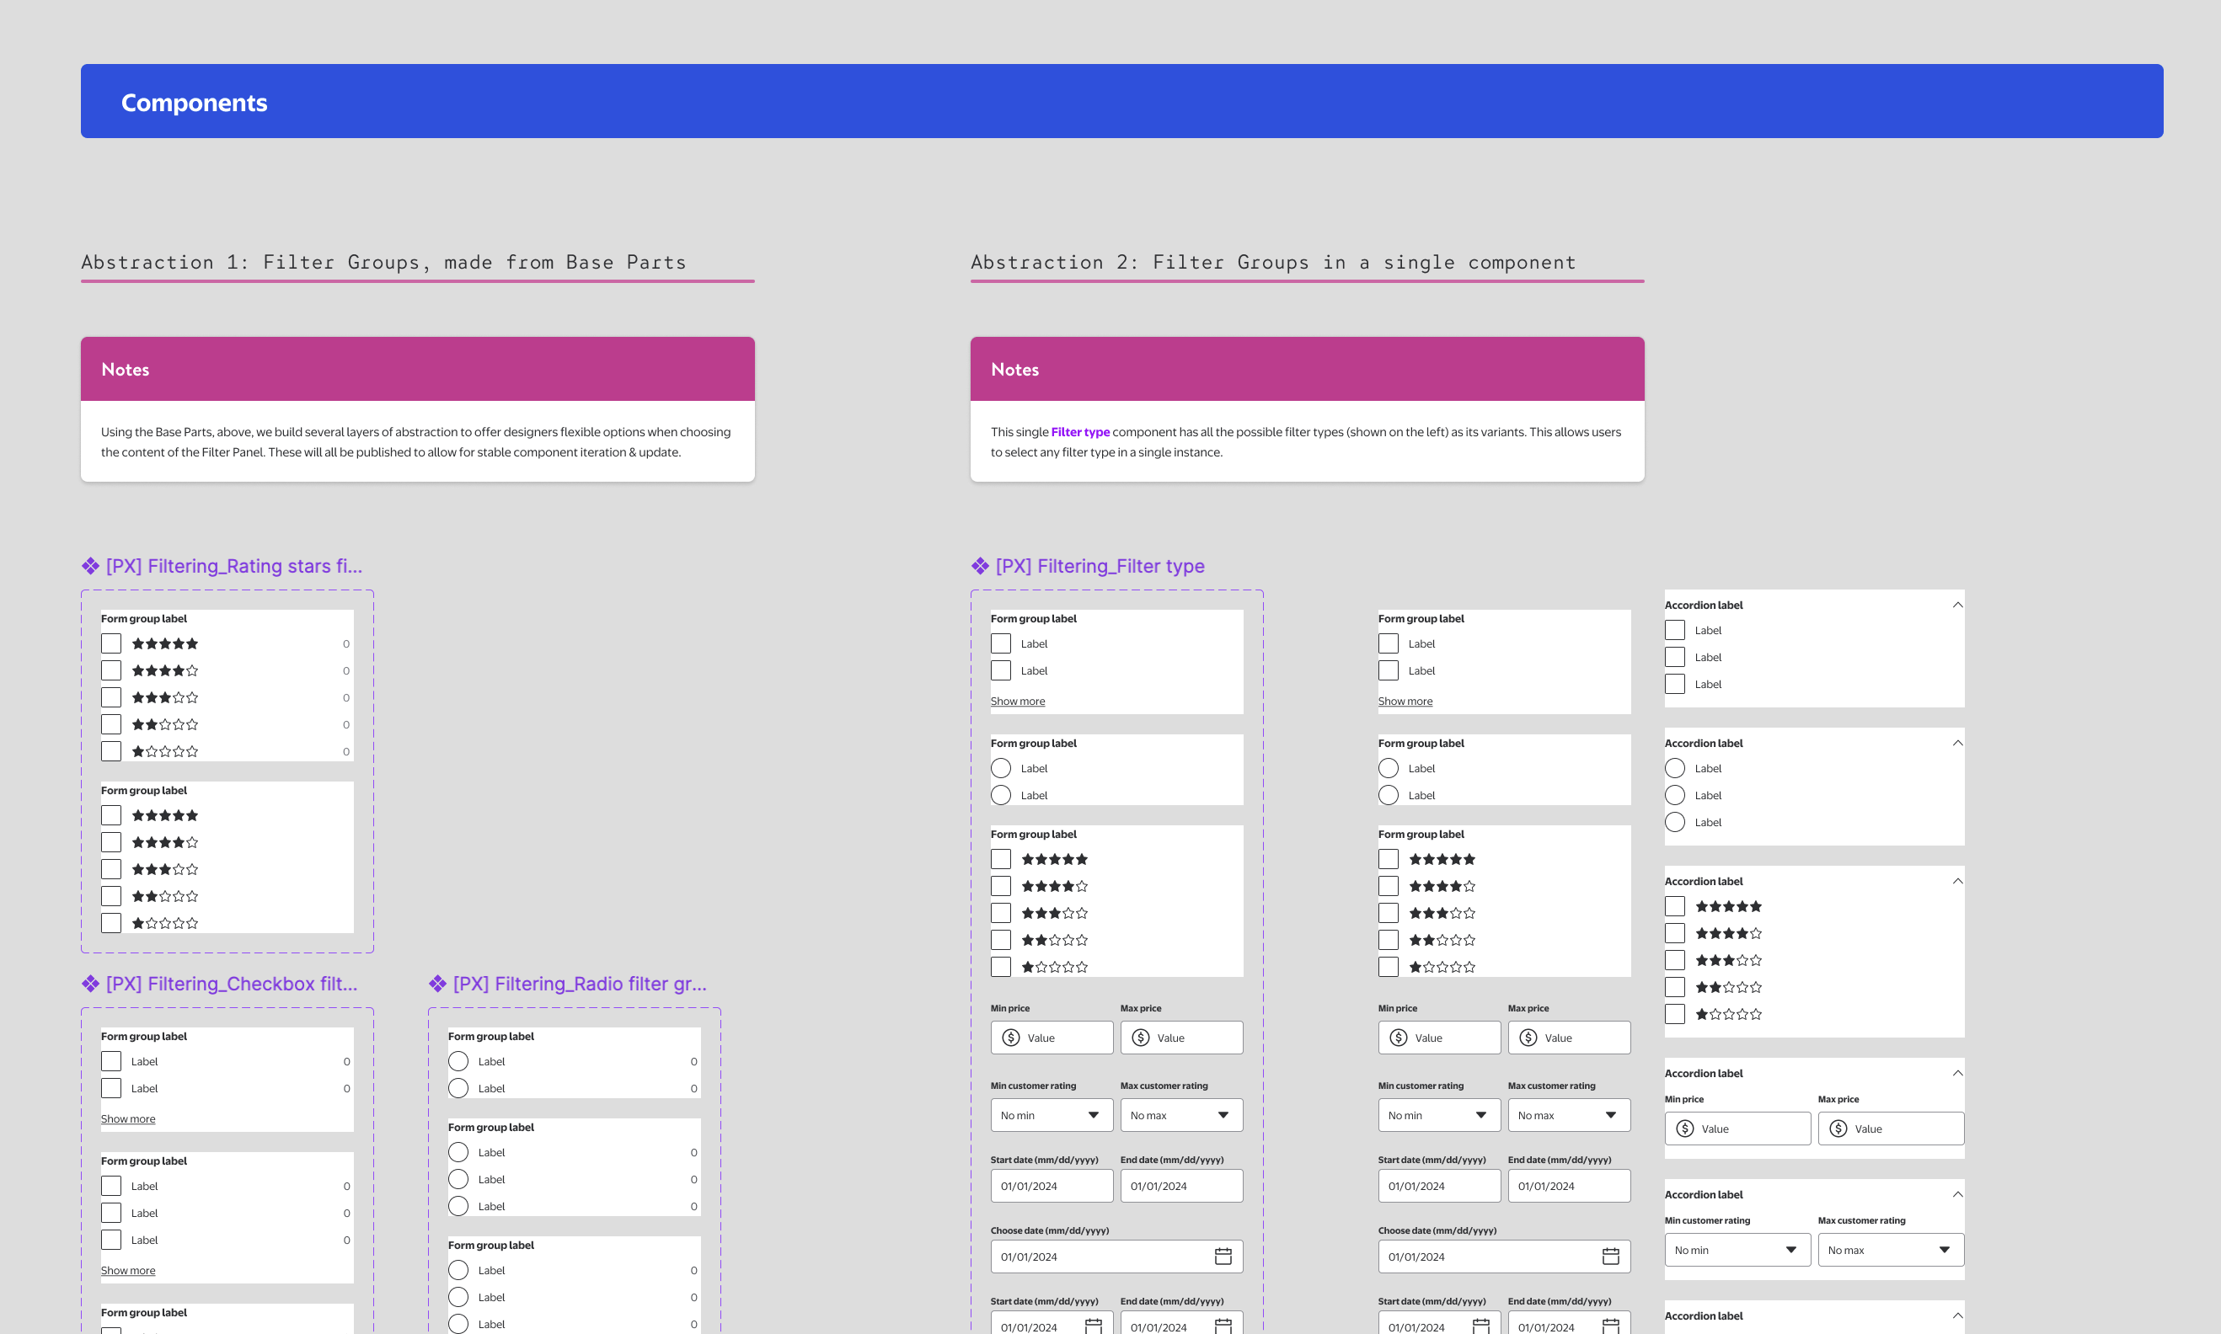
Task: Click component icon beside Filtering_Rating stars title
Action: (x=90, y=566)
